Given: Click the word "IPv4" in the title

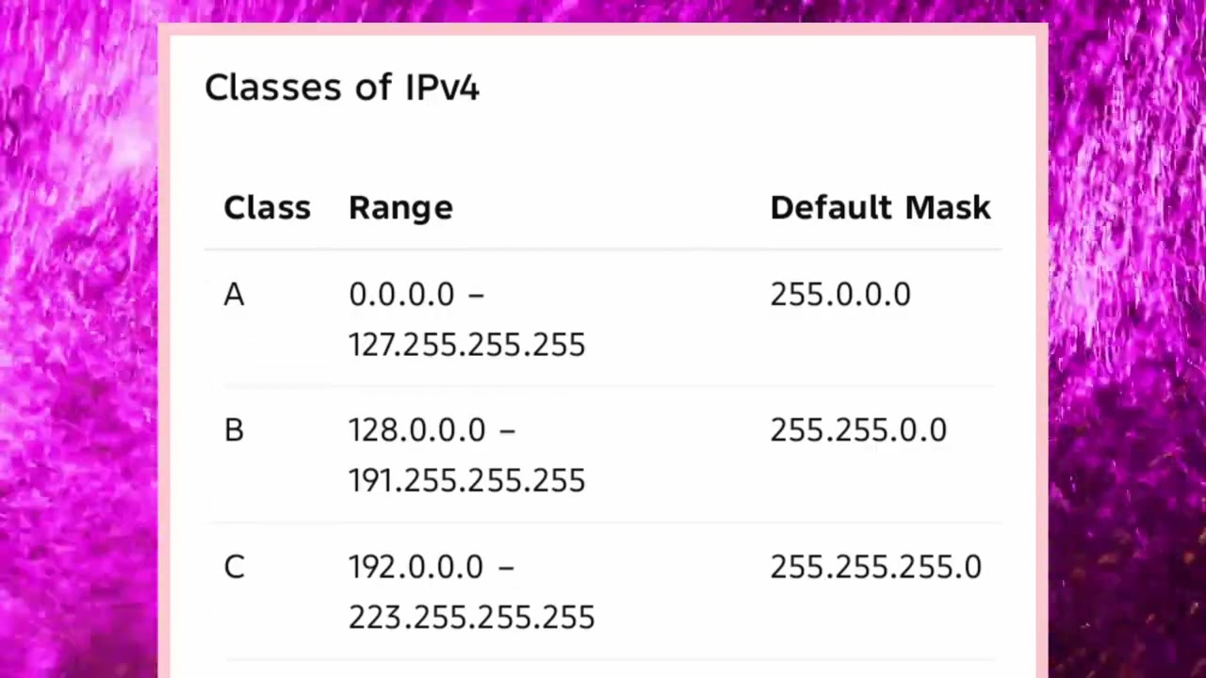Looking at the screenshot, I should tap(442, 88).
